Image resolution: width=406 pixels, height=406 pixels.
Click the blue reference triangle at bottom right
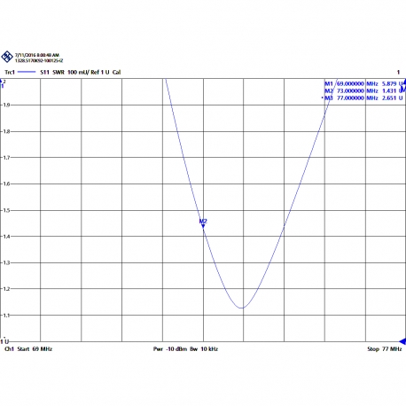click(x=402, y=341)
